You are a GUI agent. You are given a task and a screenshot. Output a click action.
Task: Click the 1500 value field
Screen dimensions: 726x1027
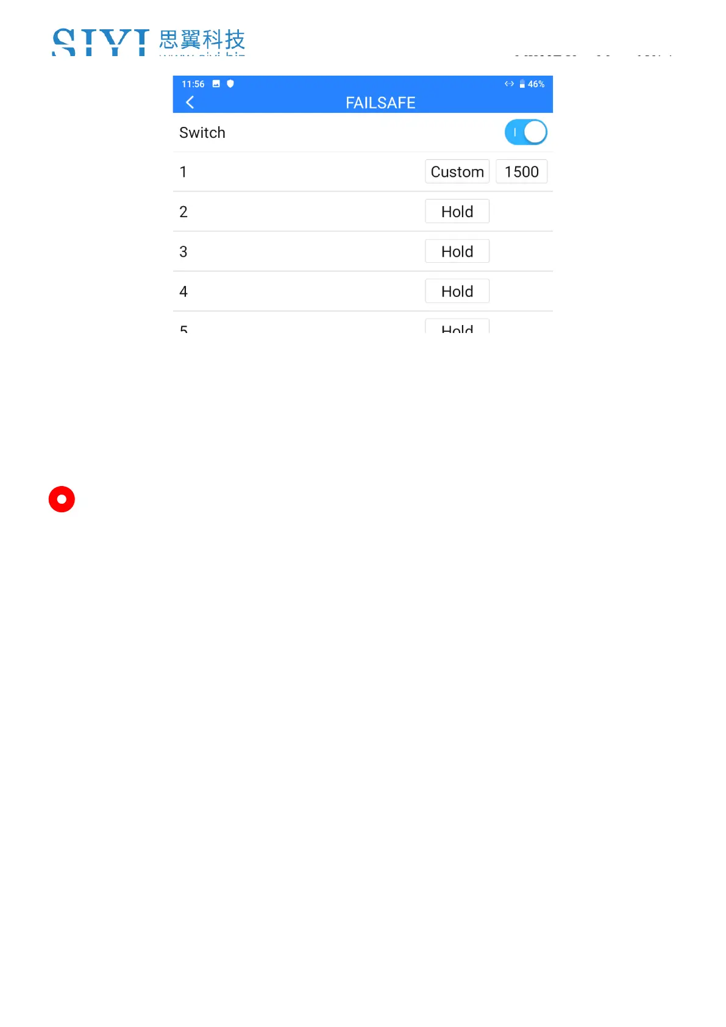521,172
